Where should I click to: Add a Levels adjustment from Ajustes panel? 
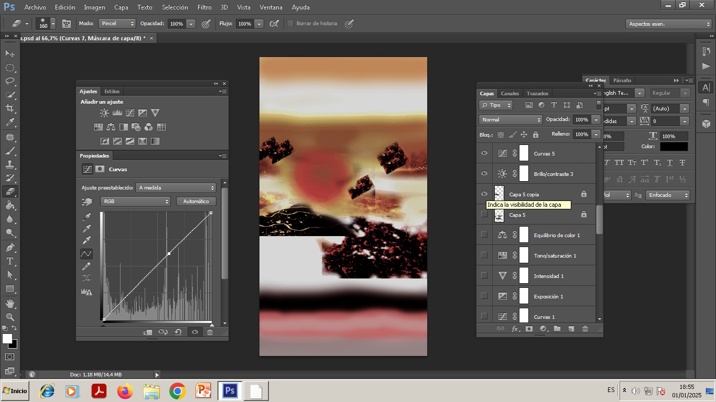click(117, 113)
